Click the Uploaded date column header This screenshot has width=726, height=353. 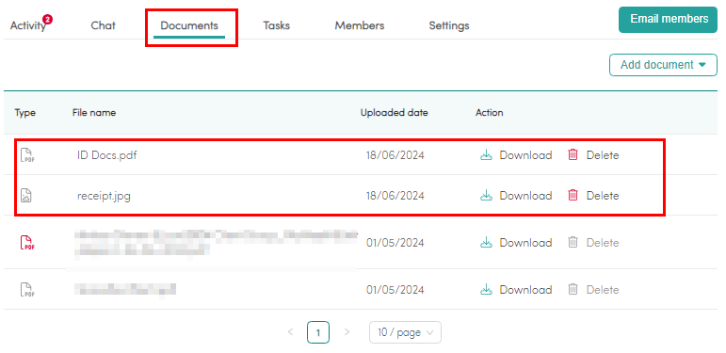[394, 112]
